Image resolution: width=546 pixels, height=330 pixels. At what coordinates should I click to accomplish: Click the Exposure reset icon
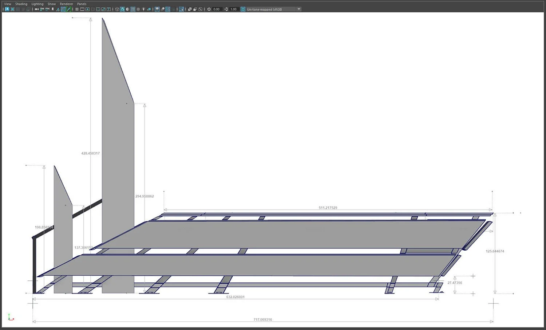(x=209, y=9)
